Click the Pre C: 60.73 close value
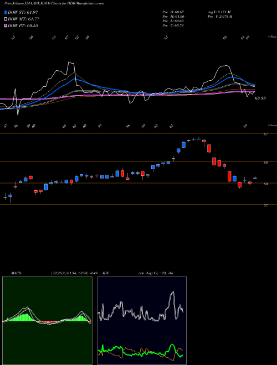The width and height of the screenshot is (277, 365). click(173, 25)
